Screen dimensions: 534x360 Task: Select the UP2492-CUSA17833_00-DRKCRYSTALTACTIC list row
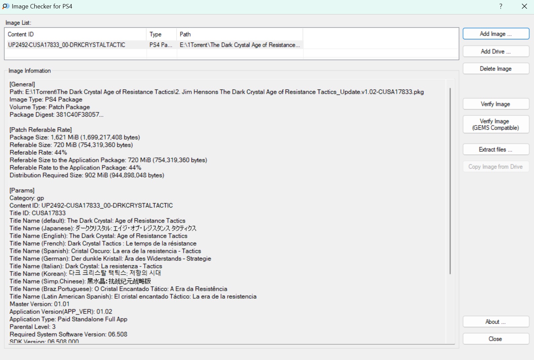click(154, 45)
